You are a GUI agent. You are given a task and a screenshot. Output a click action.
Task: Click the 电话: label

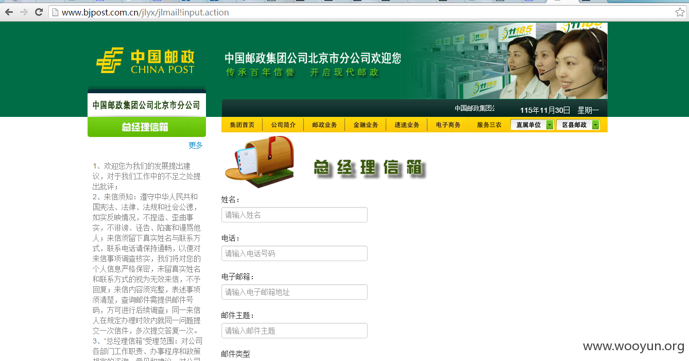(x=231, y=238)
